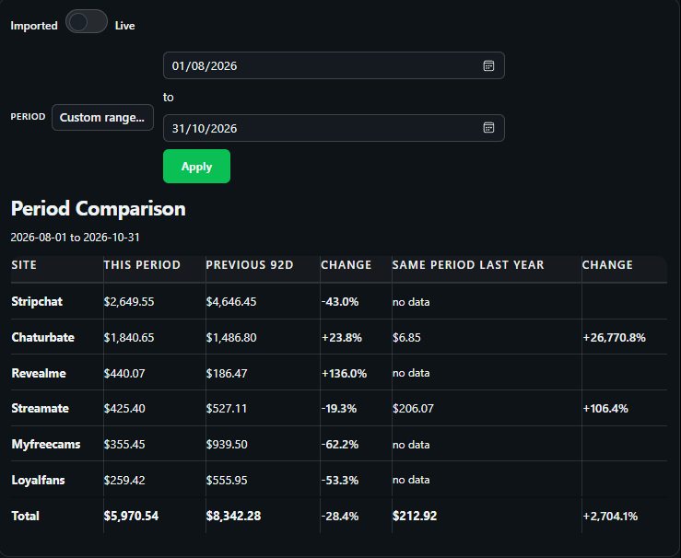The width and height of the screenshot is (681, 558).
Task: Select Loyalfans this-period value $259.42
Action: pyautogui.click(x=124, y=480)
